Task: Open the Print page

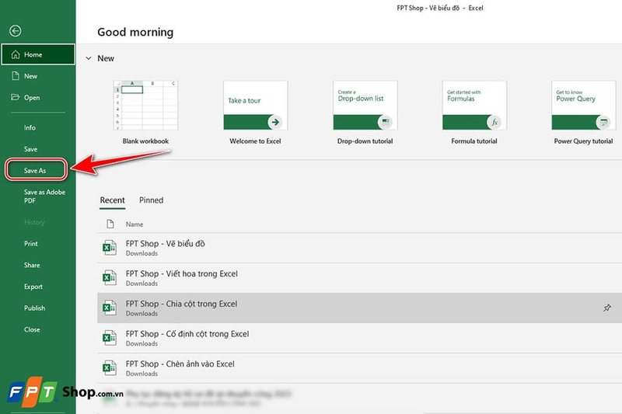Action: 31,244
